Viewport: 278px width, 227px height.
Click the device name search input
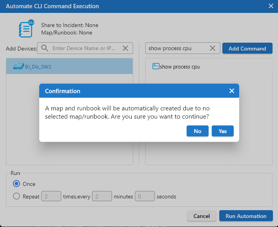point(84,48)
